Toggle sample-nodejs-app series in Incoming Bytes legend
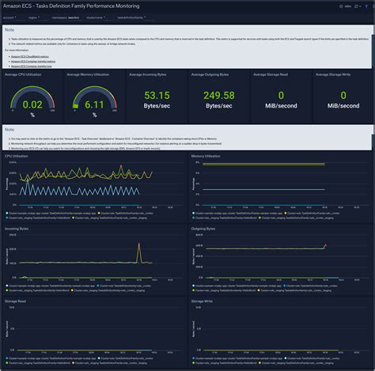Image resolution: width=375 pixels, height=371 pixels. click(51, 286)
